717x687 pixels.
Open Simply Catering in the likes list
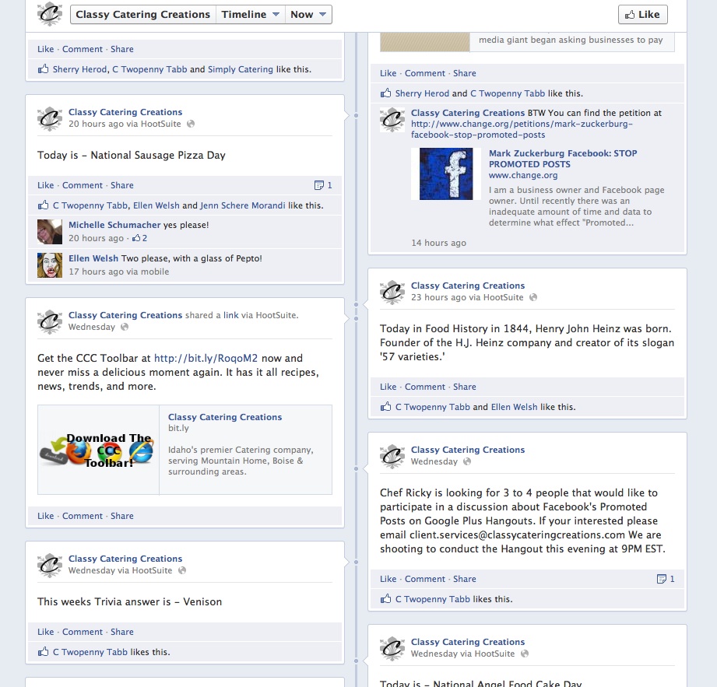pos(241,69)
